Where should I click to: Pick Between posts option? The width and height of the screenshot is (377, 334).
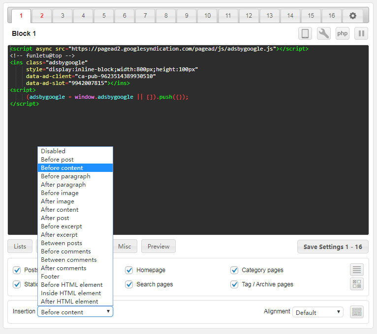click(x=75, y=243)
